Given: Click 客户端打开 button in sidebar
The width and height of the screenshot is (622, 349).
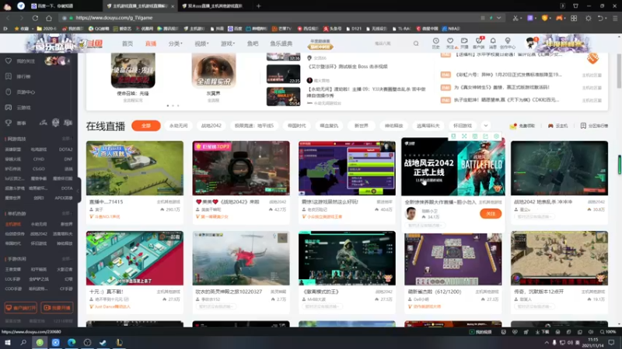Looking at the screenshot, I should (21, 308).
